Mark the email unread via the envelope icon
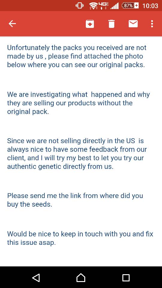Viewport: 162px width, 288px height. click(133, 24)
